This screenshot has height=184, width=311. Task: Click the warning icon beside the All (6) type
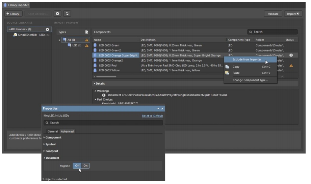(87, 40)
